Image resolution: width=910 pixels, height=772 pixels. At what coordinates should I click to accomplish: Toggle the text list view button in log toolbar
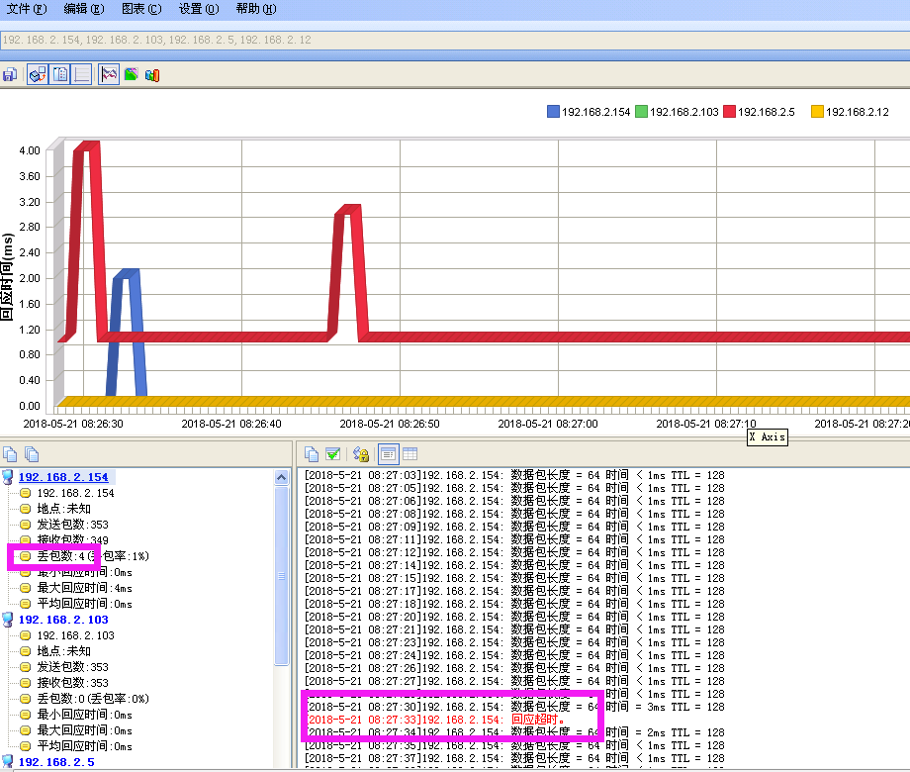coord(388,454)
